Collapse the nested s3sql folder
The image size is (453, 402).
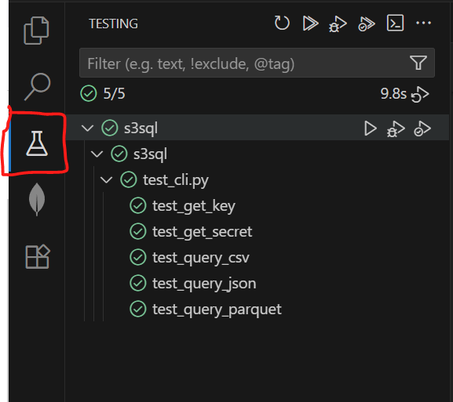point(97,154)
